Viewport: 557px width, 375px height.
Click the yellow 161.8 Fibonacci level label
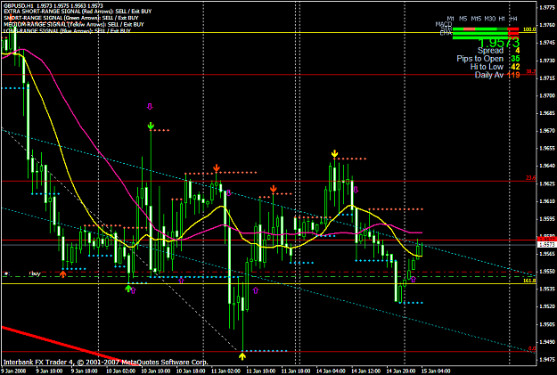tap(529, 281)
